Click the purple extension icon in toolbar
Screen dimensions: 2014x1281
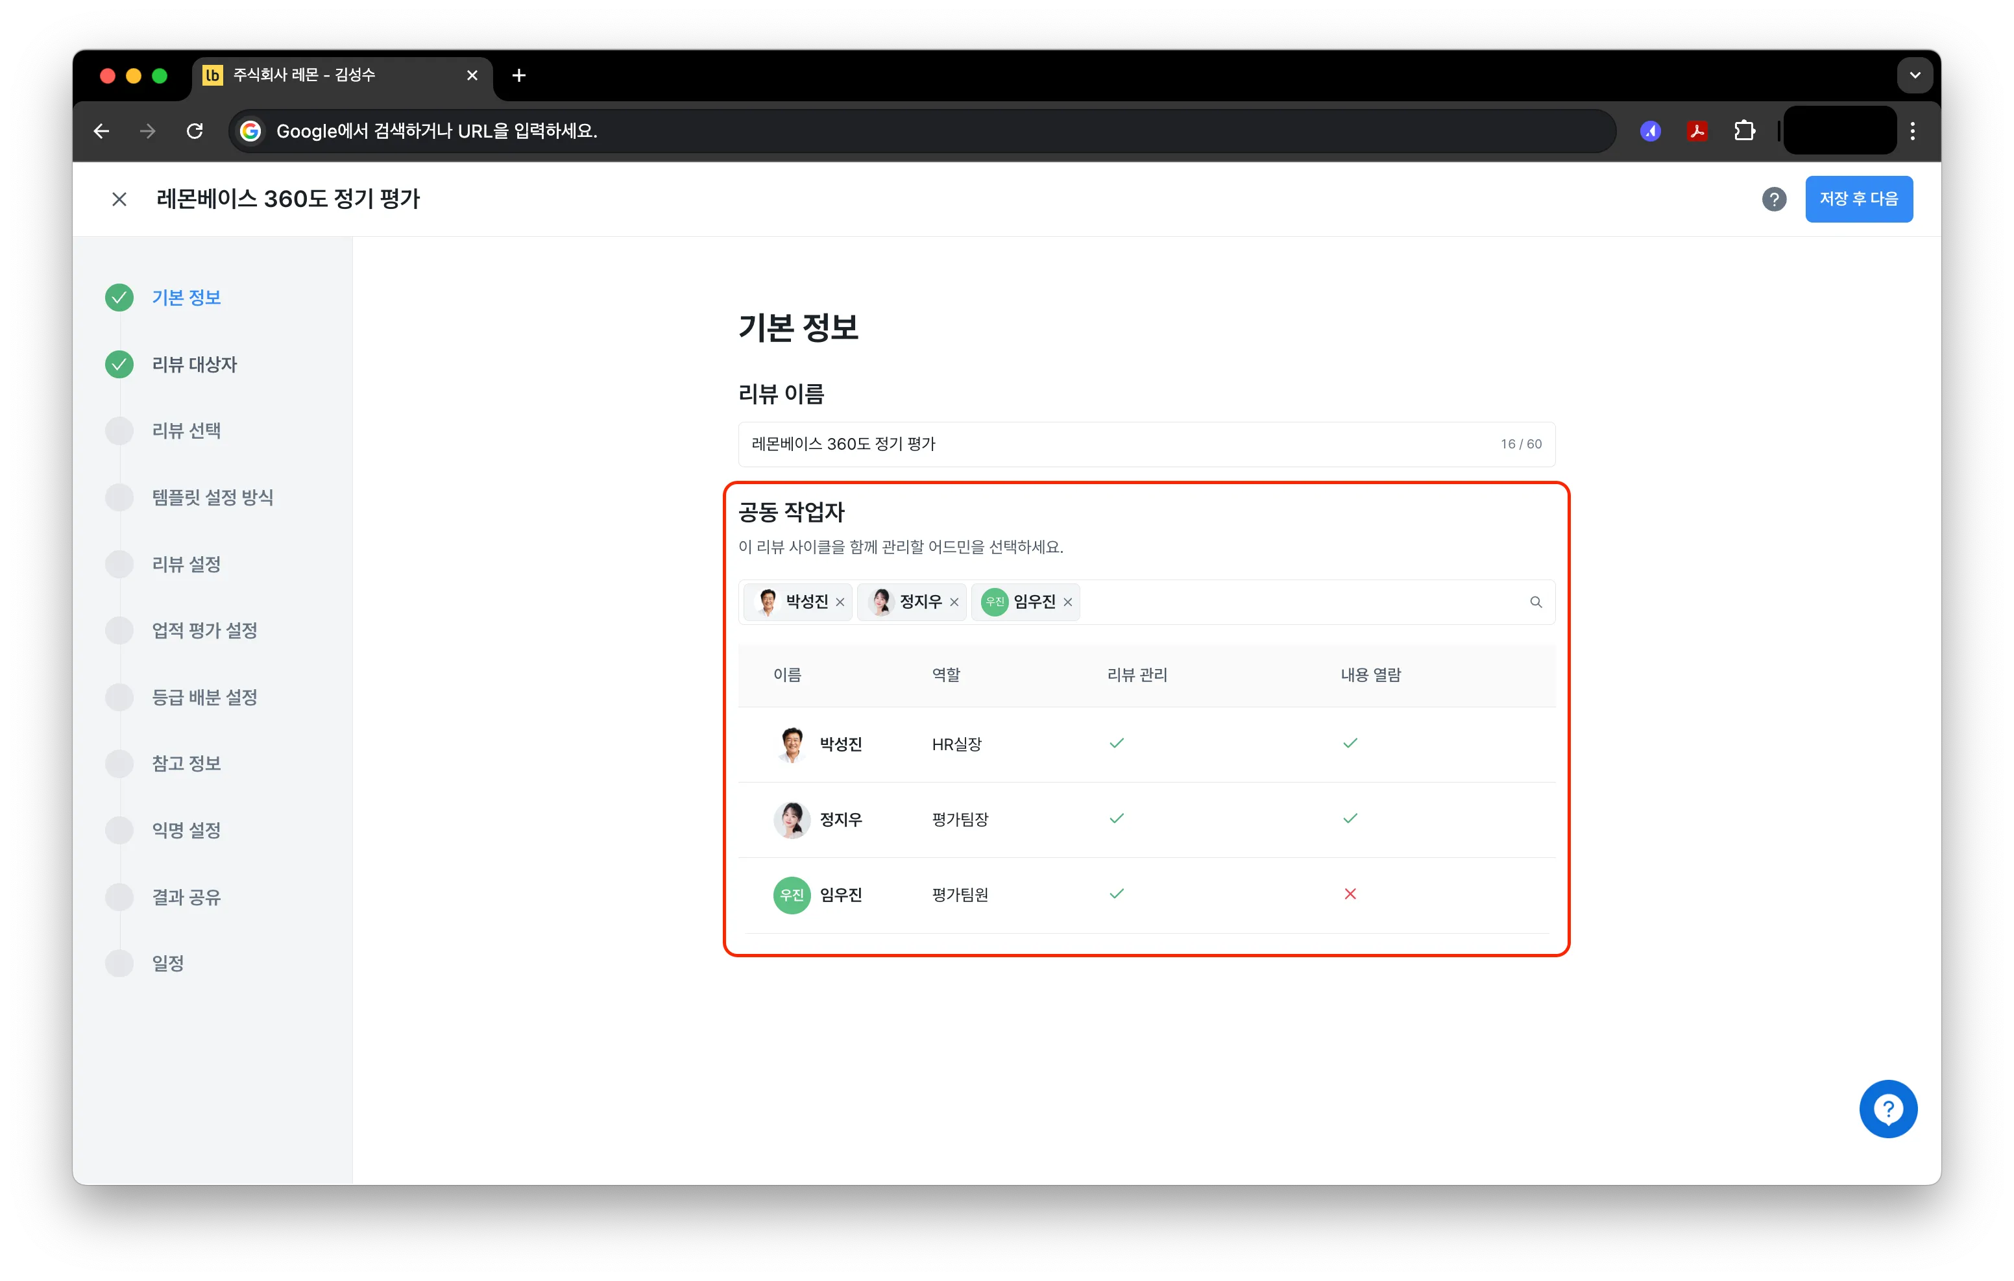coord(1650,131)
